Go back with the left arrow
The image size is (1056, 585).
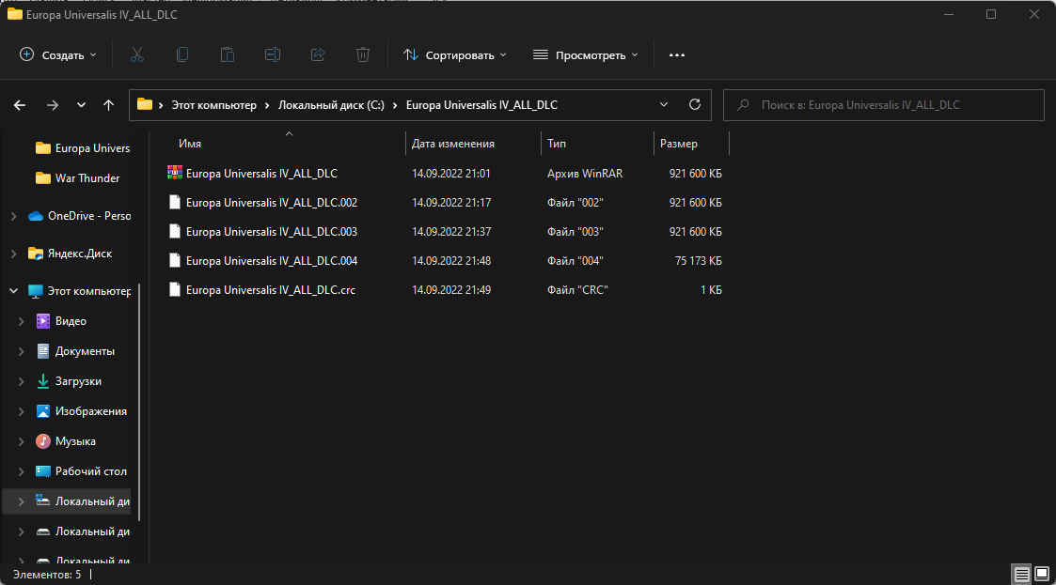[x=20, y=105]
